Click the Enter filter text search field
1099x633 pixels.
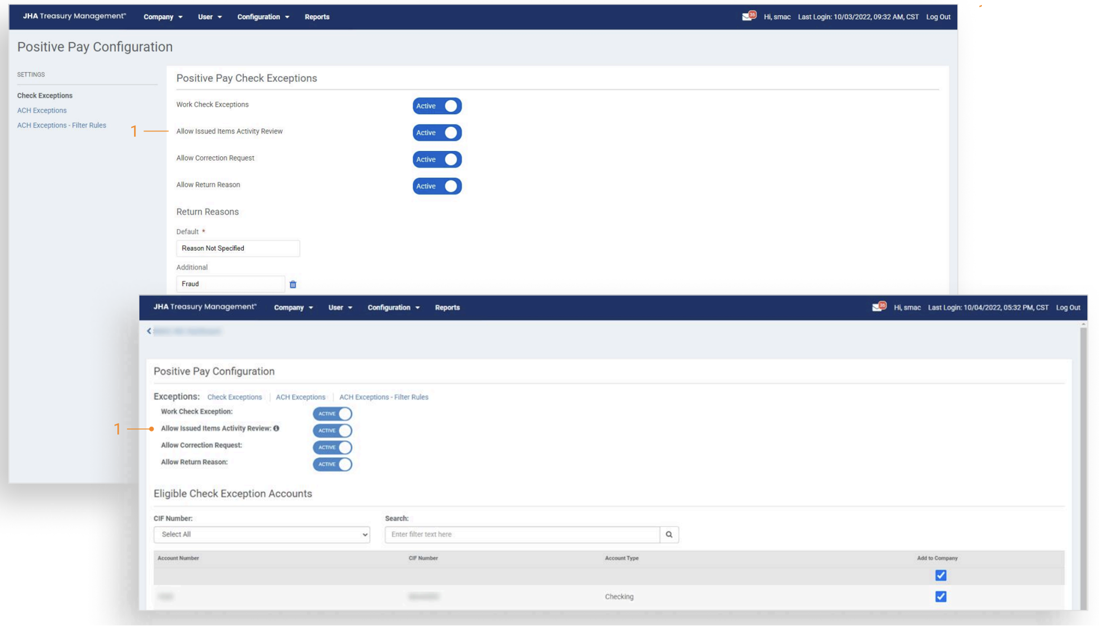522,534
